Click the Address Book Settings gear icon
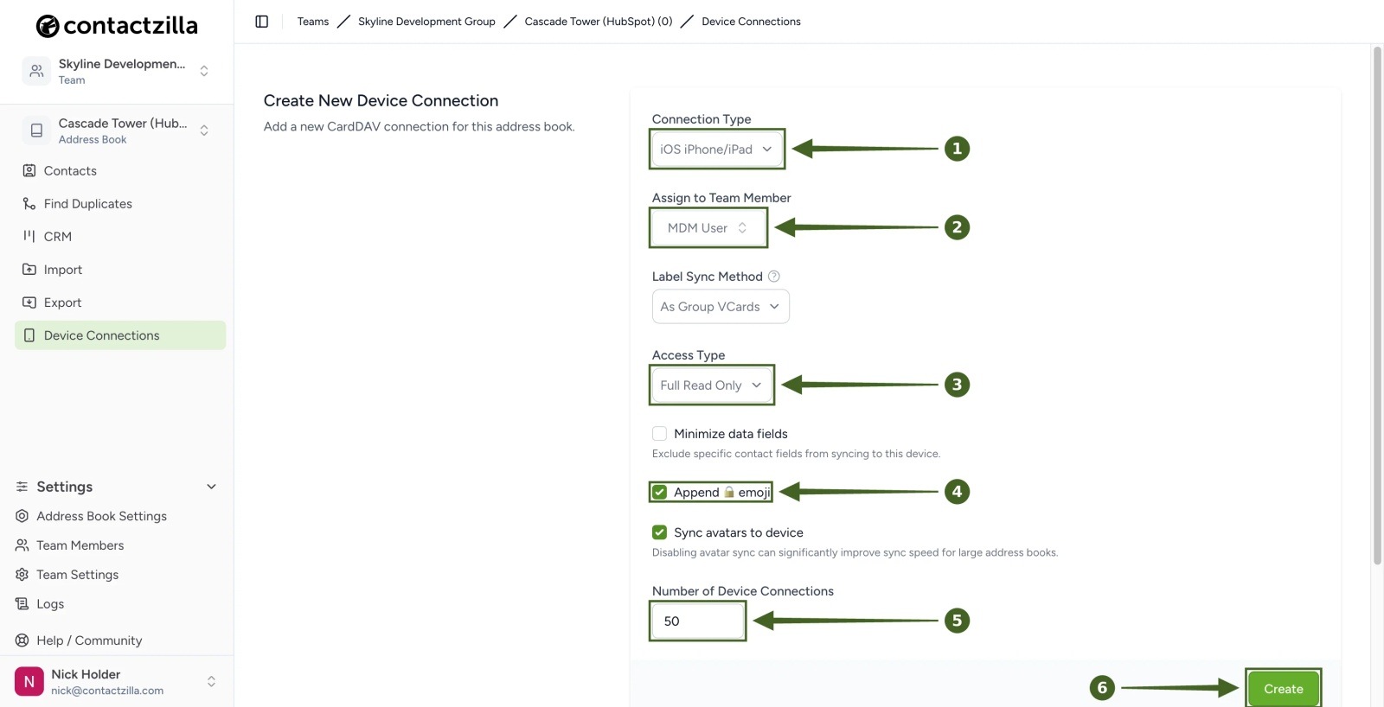1384x707 pixels. [x=22, y=516]
